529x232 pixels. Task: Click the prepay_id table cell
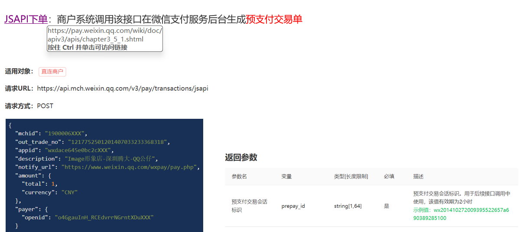293,206
